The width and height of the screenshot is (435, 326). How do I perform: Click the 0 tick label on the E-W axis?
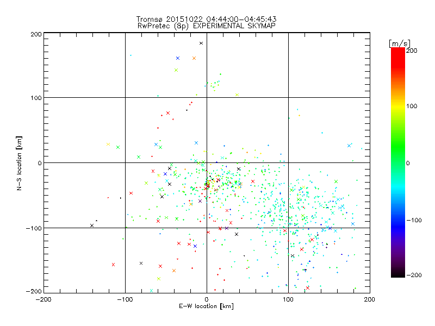(207, 299)
